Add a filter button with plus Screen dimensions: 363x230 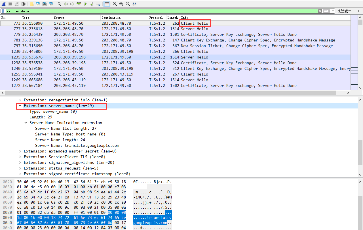click(x=359, y=11)
